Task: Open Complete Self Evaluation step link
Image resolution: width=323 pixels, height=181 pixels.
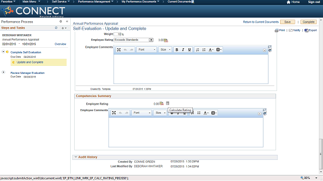Action: [26, 52]
